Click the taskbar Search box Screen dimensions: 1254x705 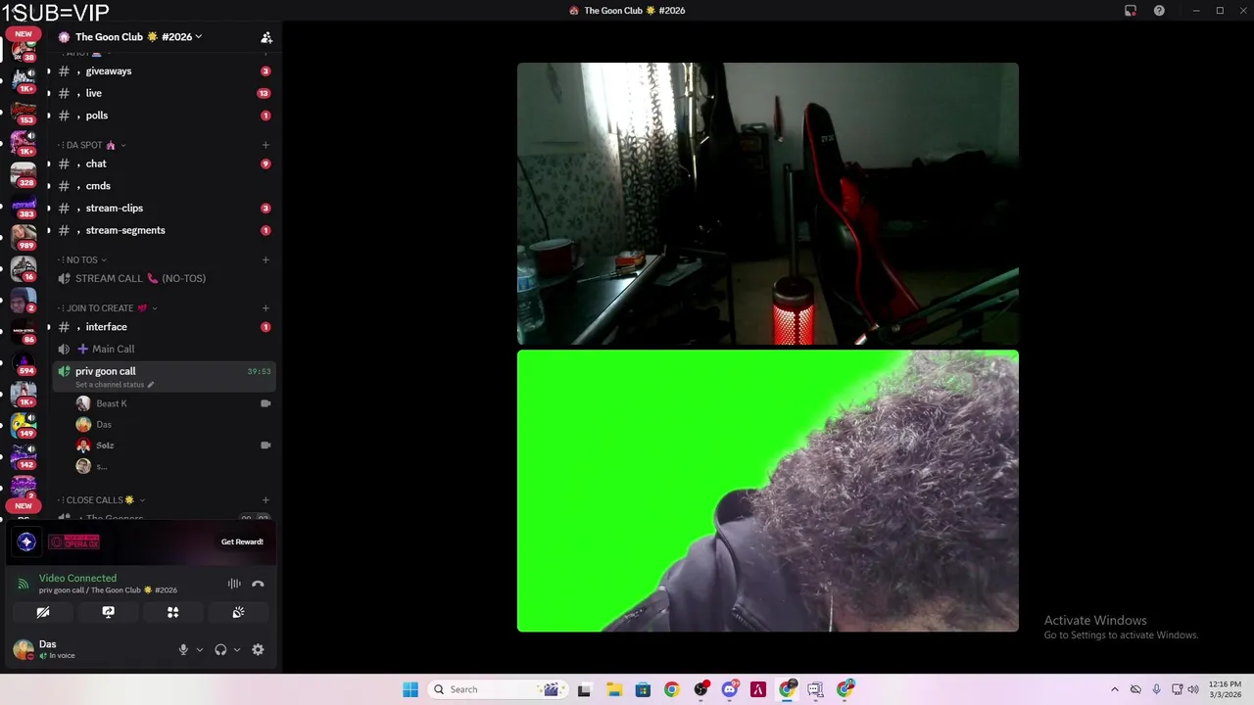point(499,689)
